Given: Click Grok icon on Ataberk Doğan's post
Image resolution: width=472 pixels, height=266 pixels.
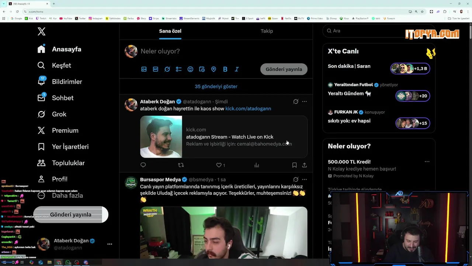Looking at the screenshot, I should coord(296,102).
